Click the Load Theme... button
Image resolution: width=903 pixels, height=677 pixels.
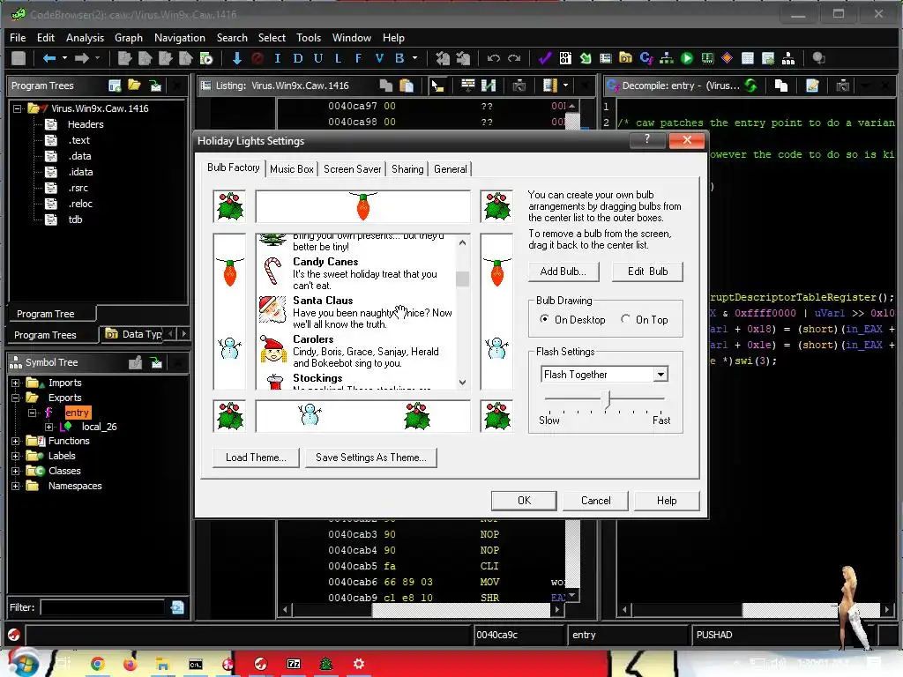tap(256, 458)
